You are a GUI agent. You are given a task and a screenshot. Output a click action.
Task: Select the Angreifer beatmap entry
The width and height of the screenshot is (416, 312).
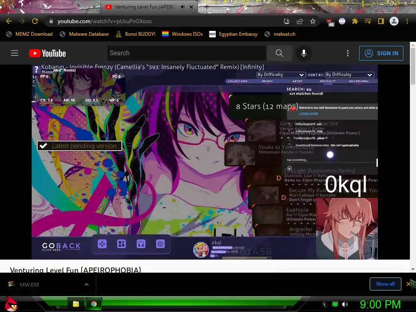[x=286, y=231]
